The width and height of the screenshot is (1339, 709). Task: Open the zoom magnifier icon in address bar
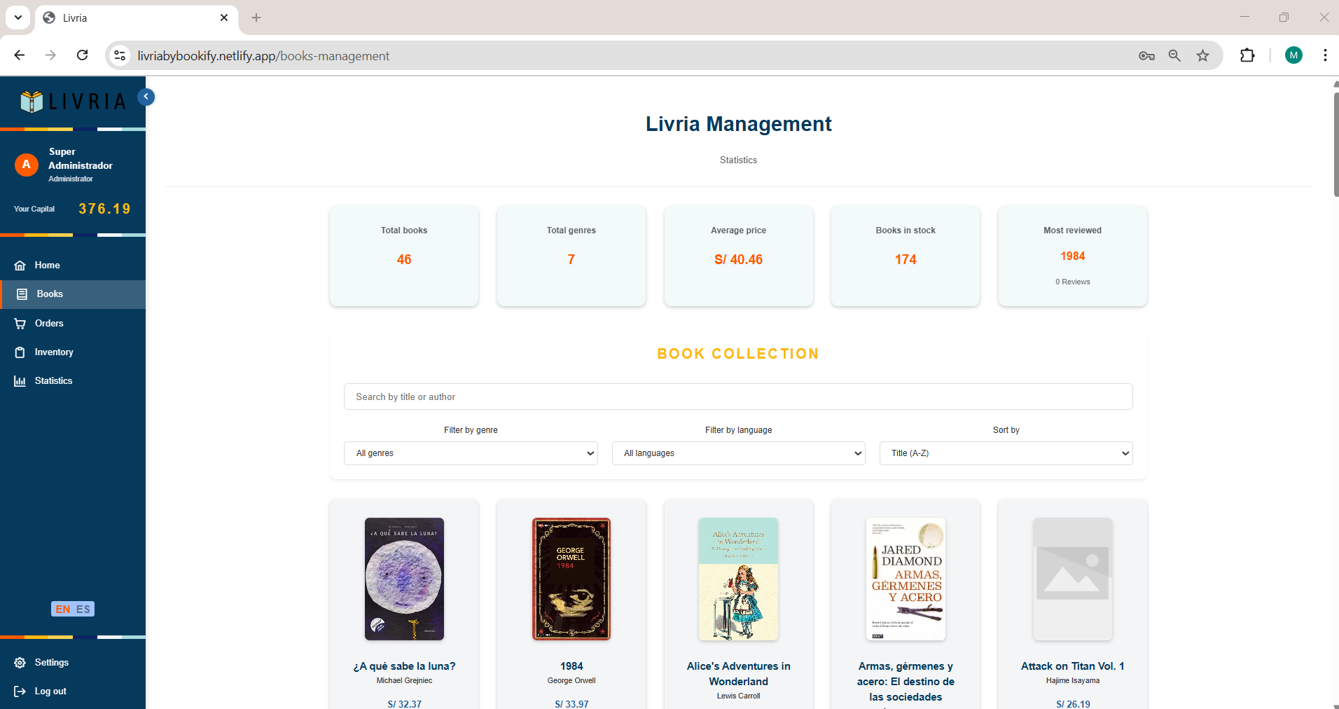(x=1174, y=55)
